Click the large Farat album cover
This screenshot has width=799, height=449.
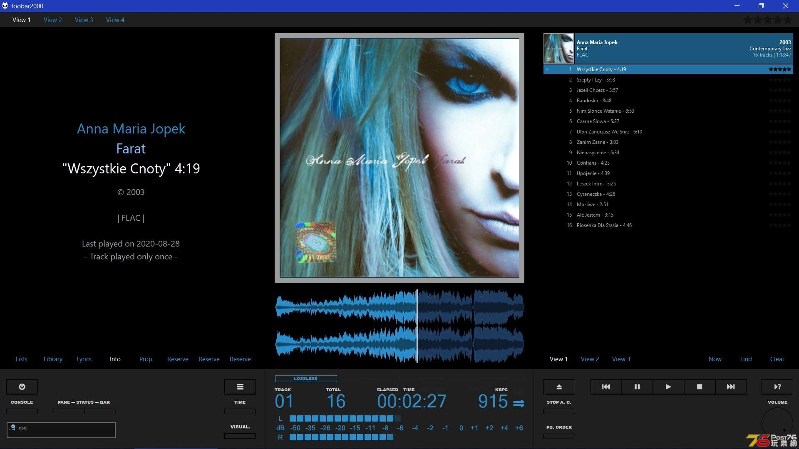[399, 158]
